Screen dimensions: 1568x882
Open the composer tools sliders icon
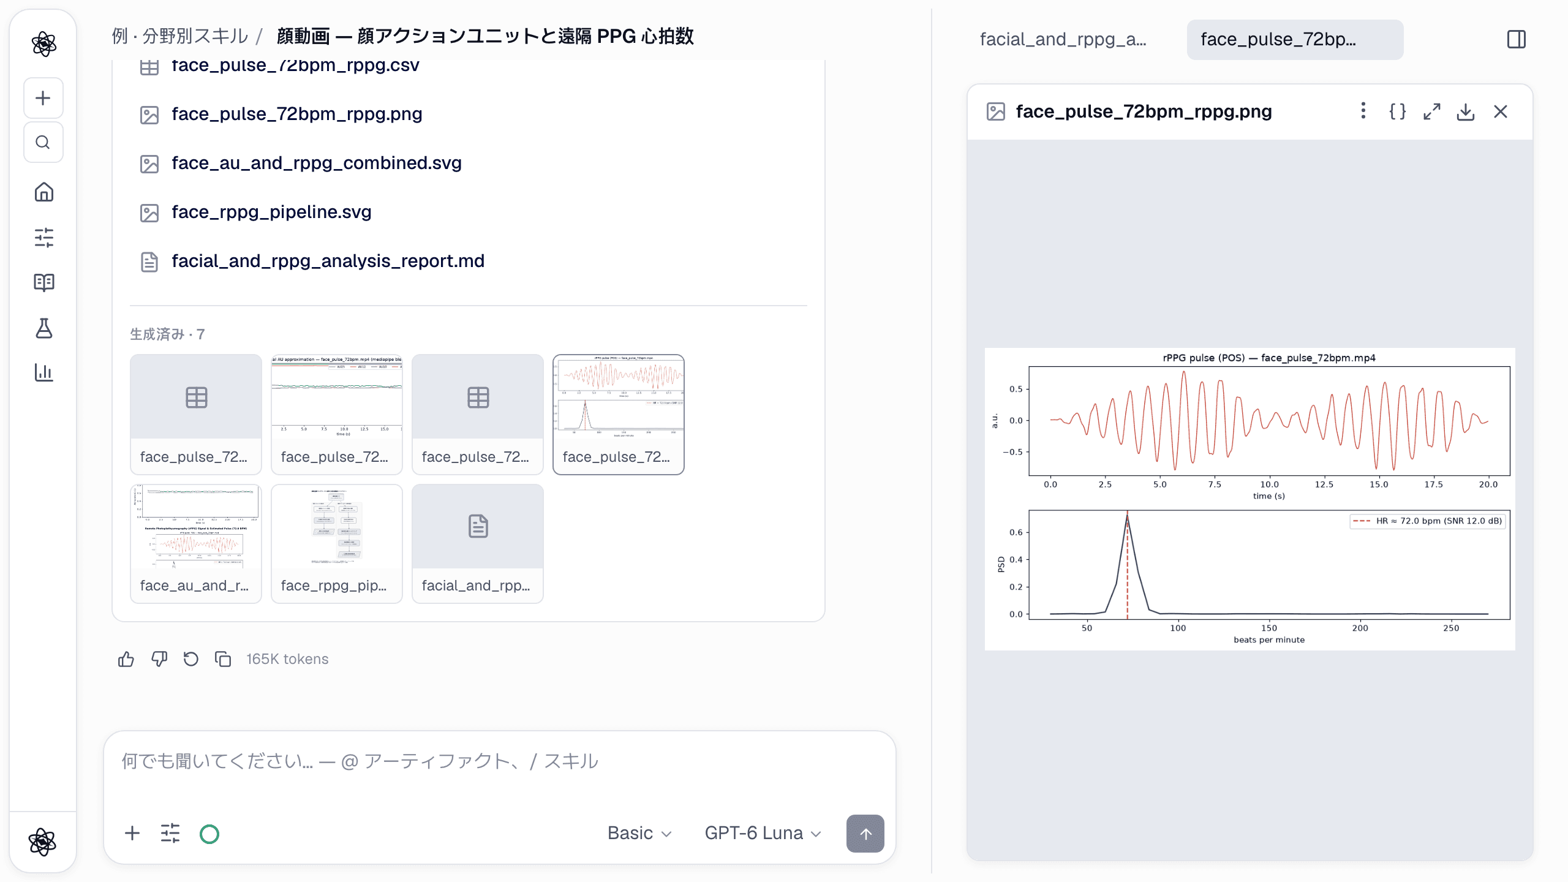(x=170, y=833)
